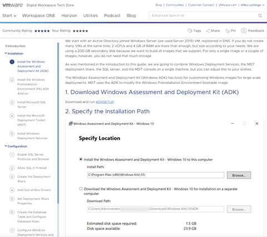Open Hilko Lantinga account dropdown
This screenshot has height=237, width=267.
(x=253, y=5)
